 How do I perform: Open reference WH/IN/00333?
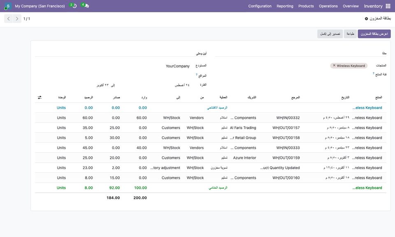[x=288, y=148]
